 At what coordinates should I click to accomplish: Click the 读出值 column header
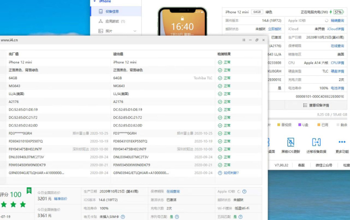tap(118, 54)
